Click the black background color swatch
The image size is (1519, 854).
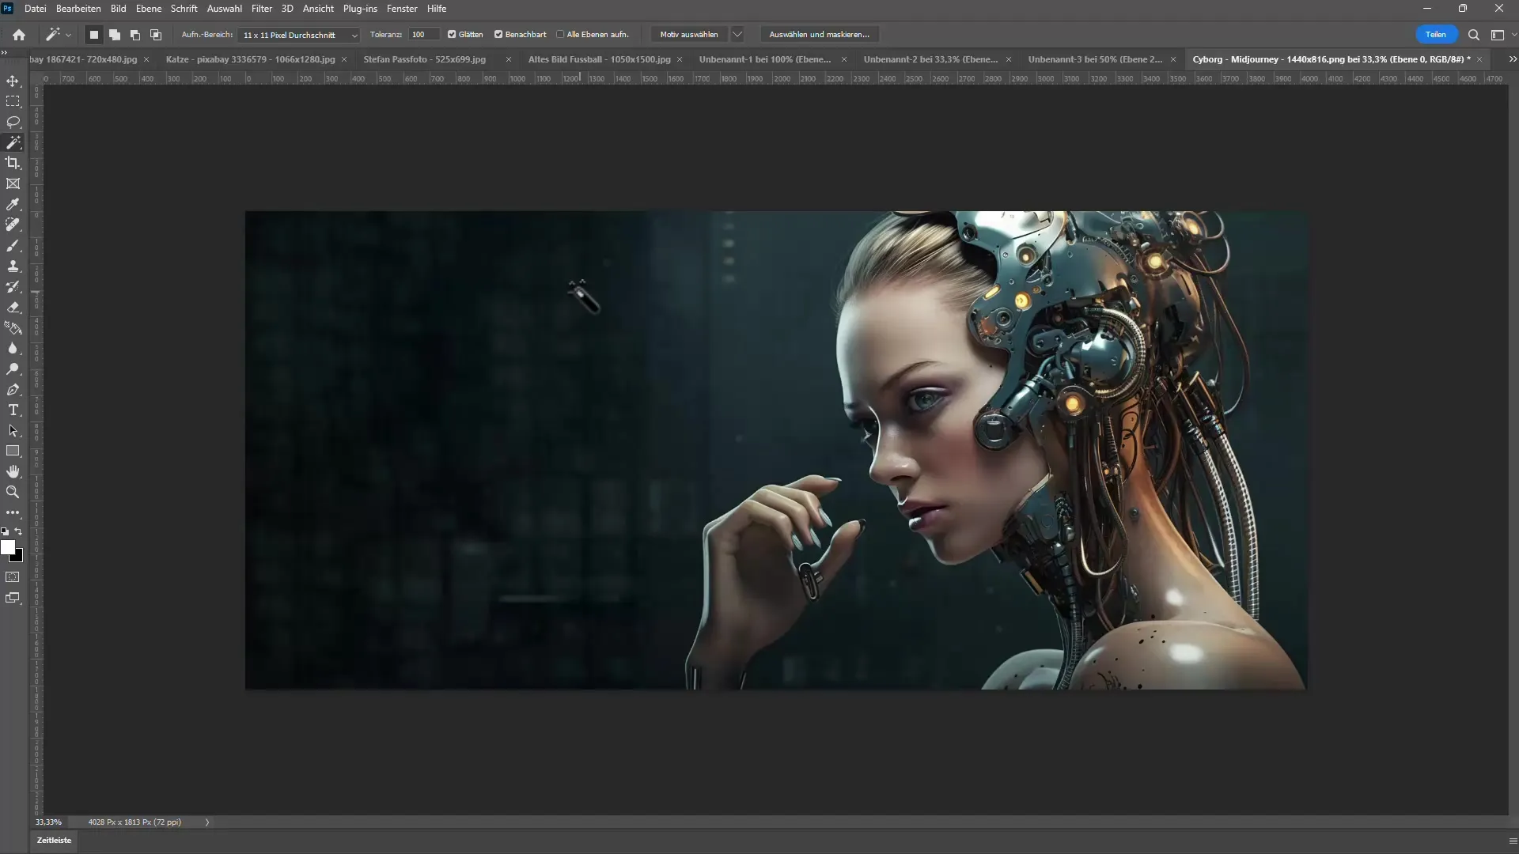pyautogui.click(x=18, y=557)
